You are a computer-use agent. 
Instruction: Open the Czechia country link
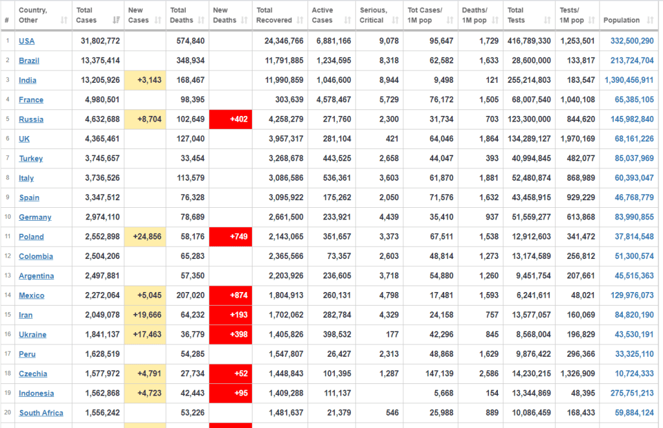point(32,374)
